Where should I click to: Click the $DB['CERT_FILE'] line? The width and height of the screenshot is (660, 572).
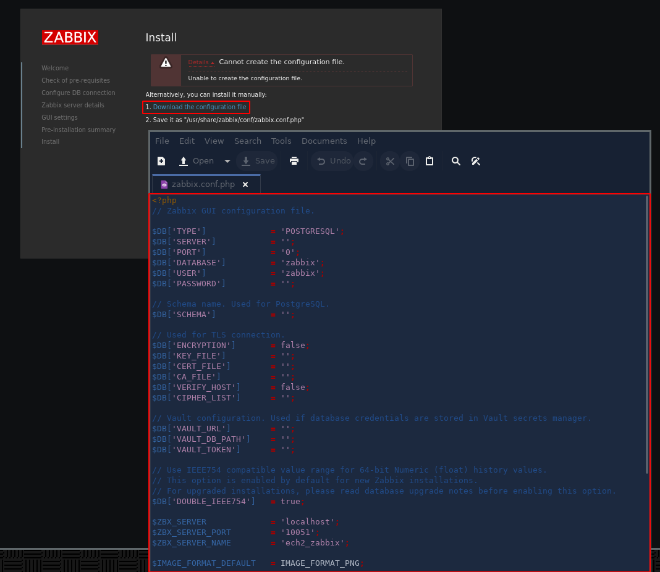point(224,367)
